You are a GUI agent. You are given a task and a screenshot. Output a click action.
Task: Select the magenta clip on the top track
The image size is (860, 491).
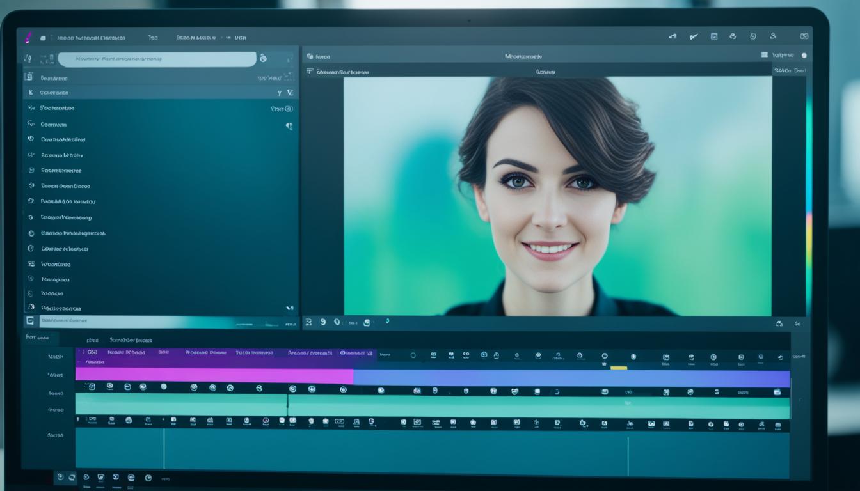pos(214,376)
